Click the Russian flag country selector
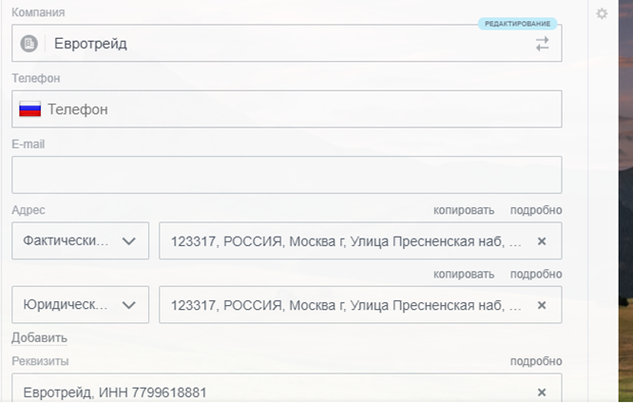The height and width of the screenshot is (403, 633). (30, 109)
